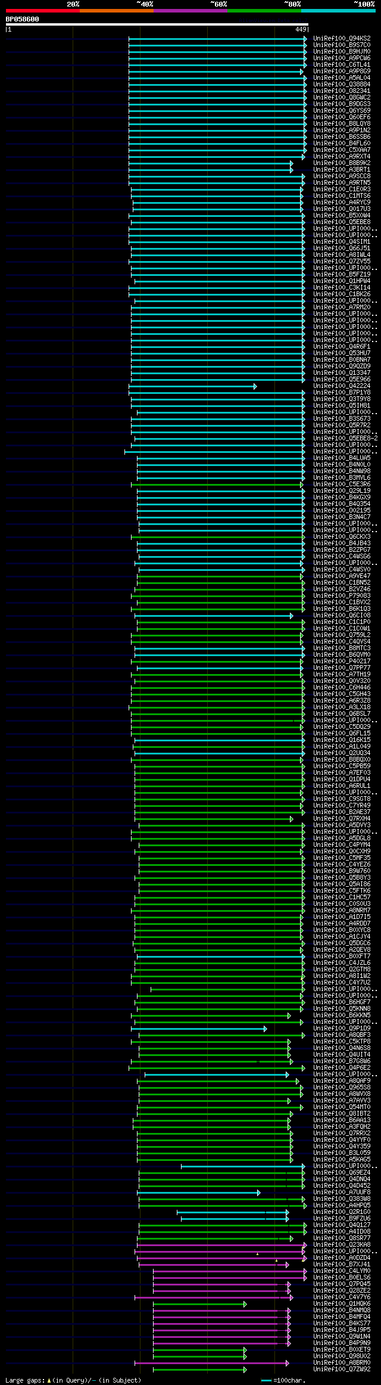
Task: Click the white query length bar
Action: click(157, 24)
